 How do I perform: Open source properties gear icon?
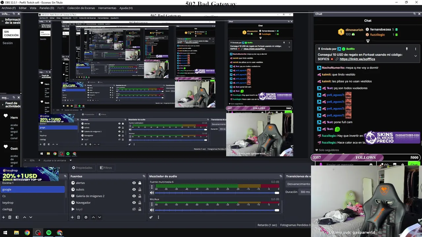click(86, 217)
